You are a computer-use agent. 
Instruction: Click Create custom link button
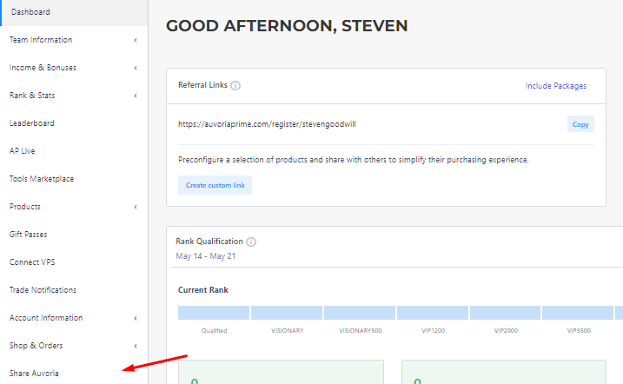[x=215, y=186]
